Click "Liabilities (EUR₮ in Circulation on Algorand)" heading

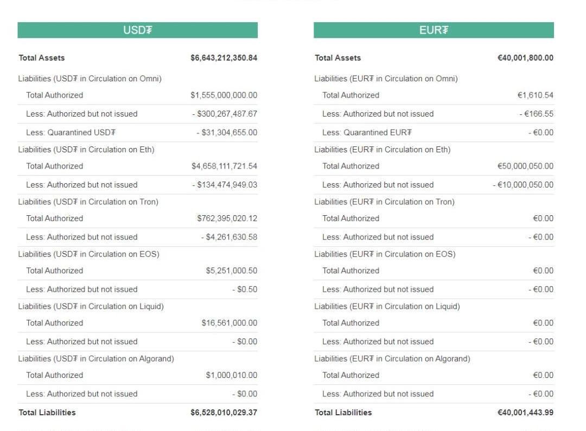pyautogui.click(x=392, y=358)
